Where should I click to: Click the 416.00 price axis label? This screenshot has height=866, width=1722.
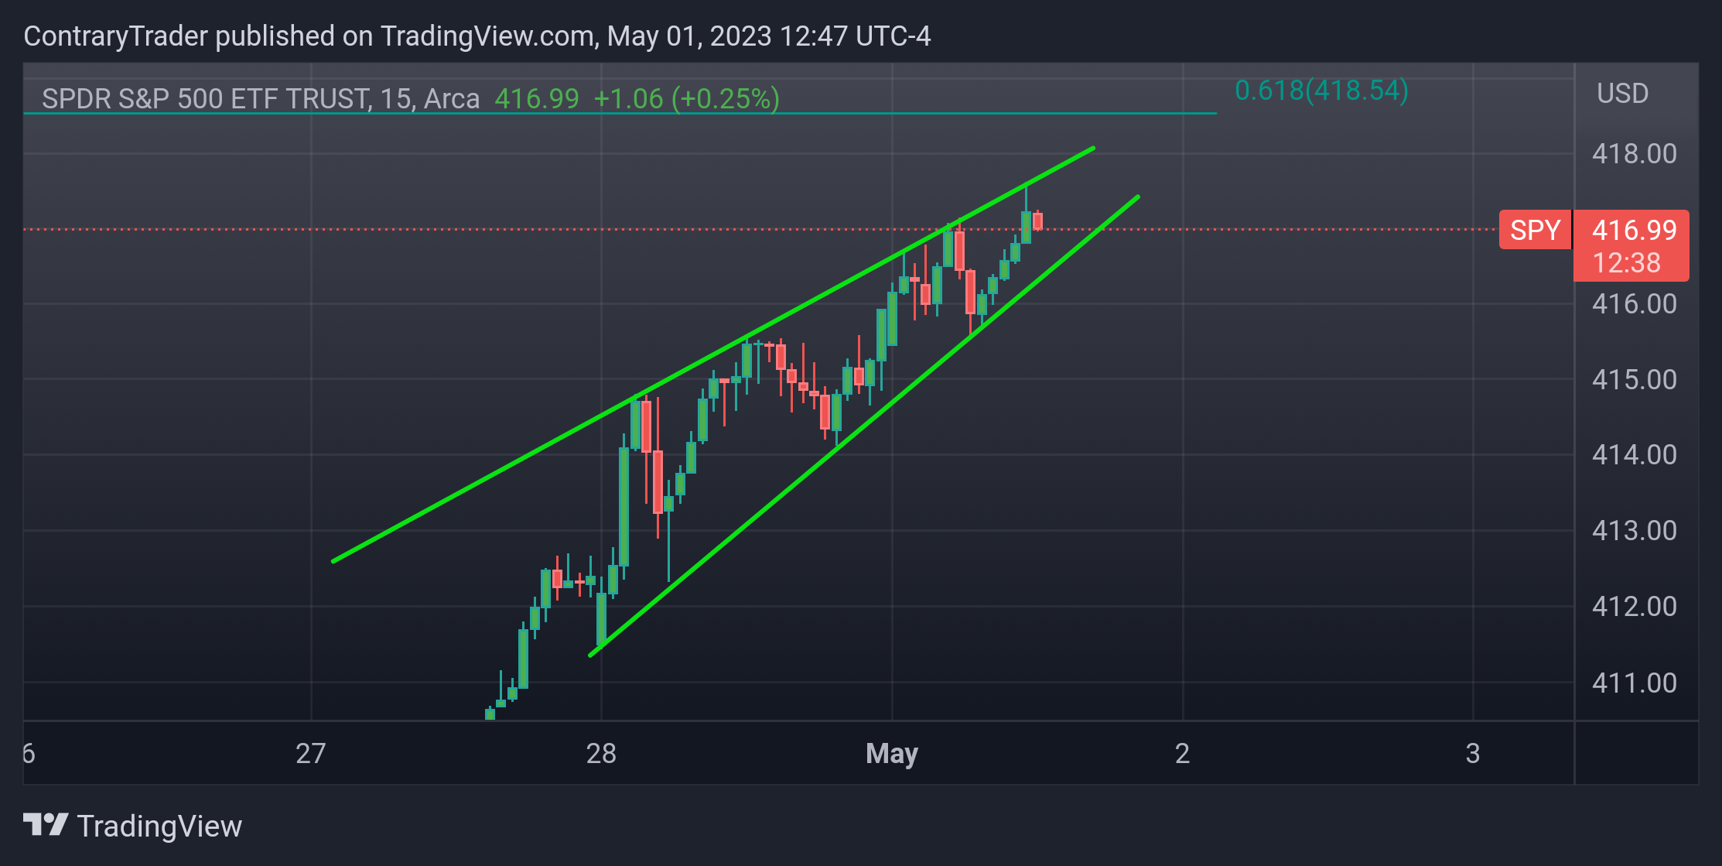[x=1634, y=303]
